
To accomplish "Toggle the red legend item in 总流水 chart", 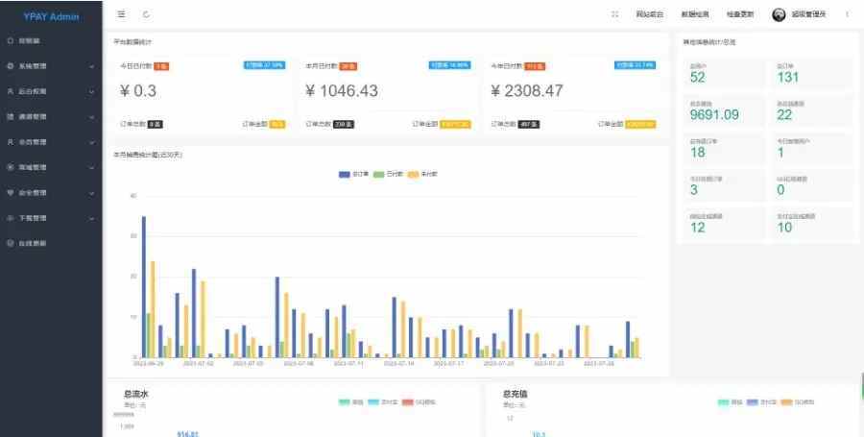I will tap(419, 402).
